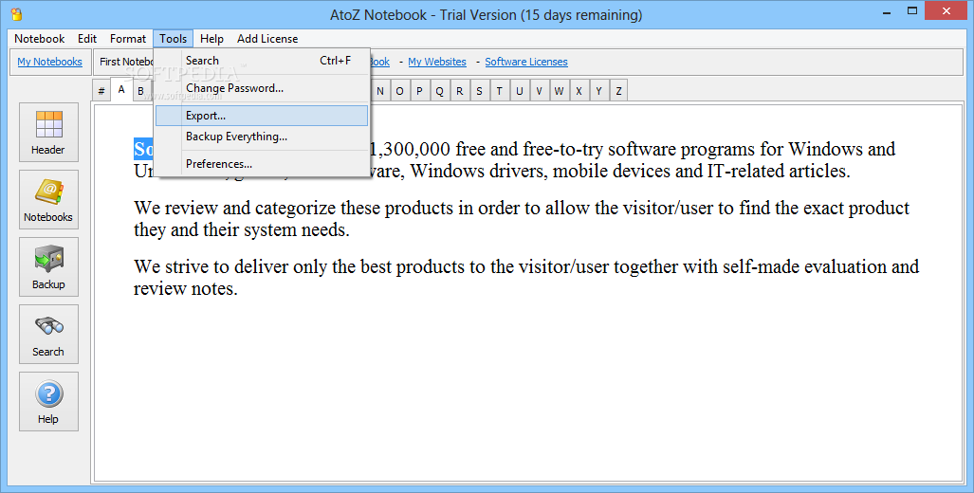Open the Q letter tab
Image resolution: width=974 pixels, height=493 pixels.
point(439,91)
